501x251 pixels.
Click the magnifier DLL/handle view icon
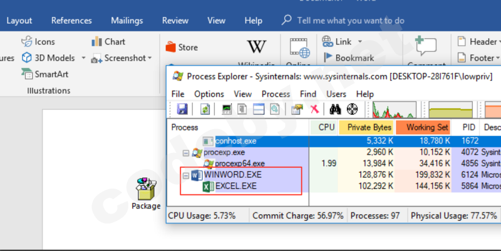coord(274,109)
